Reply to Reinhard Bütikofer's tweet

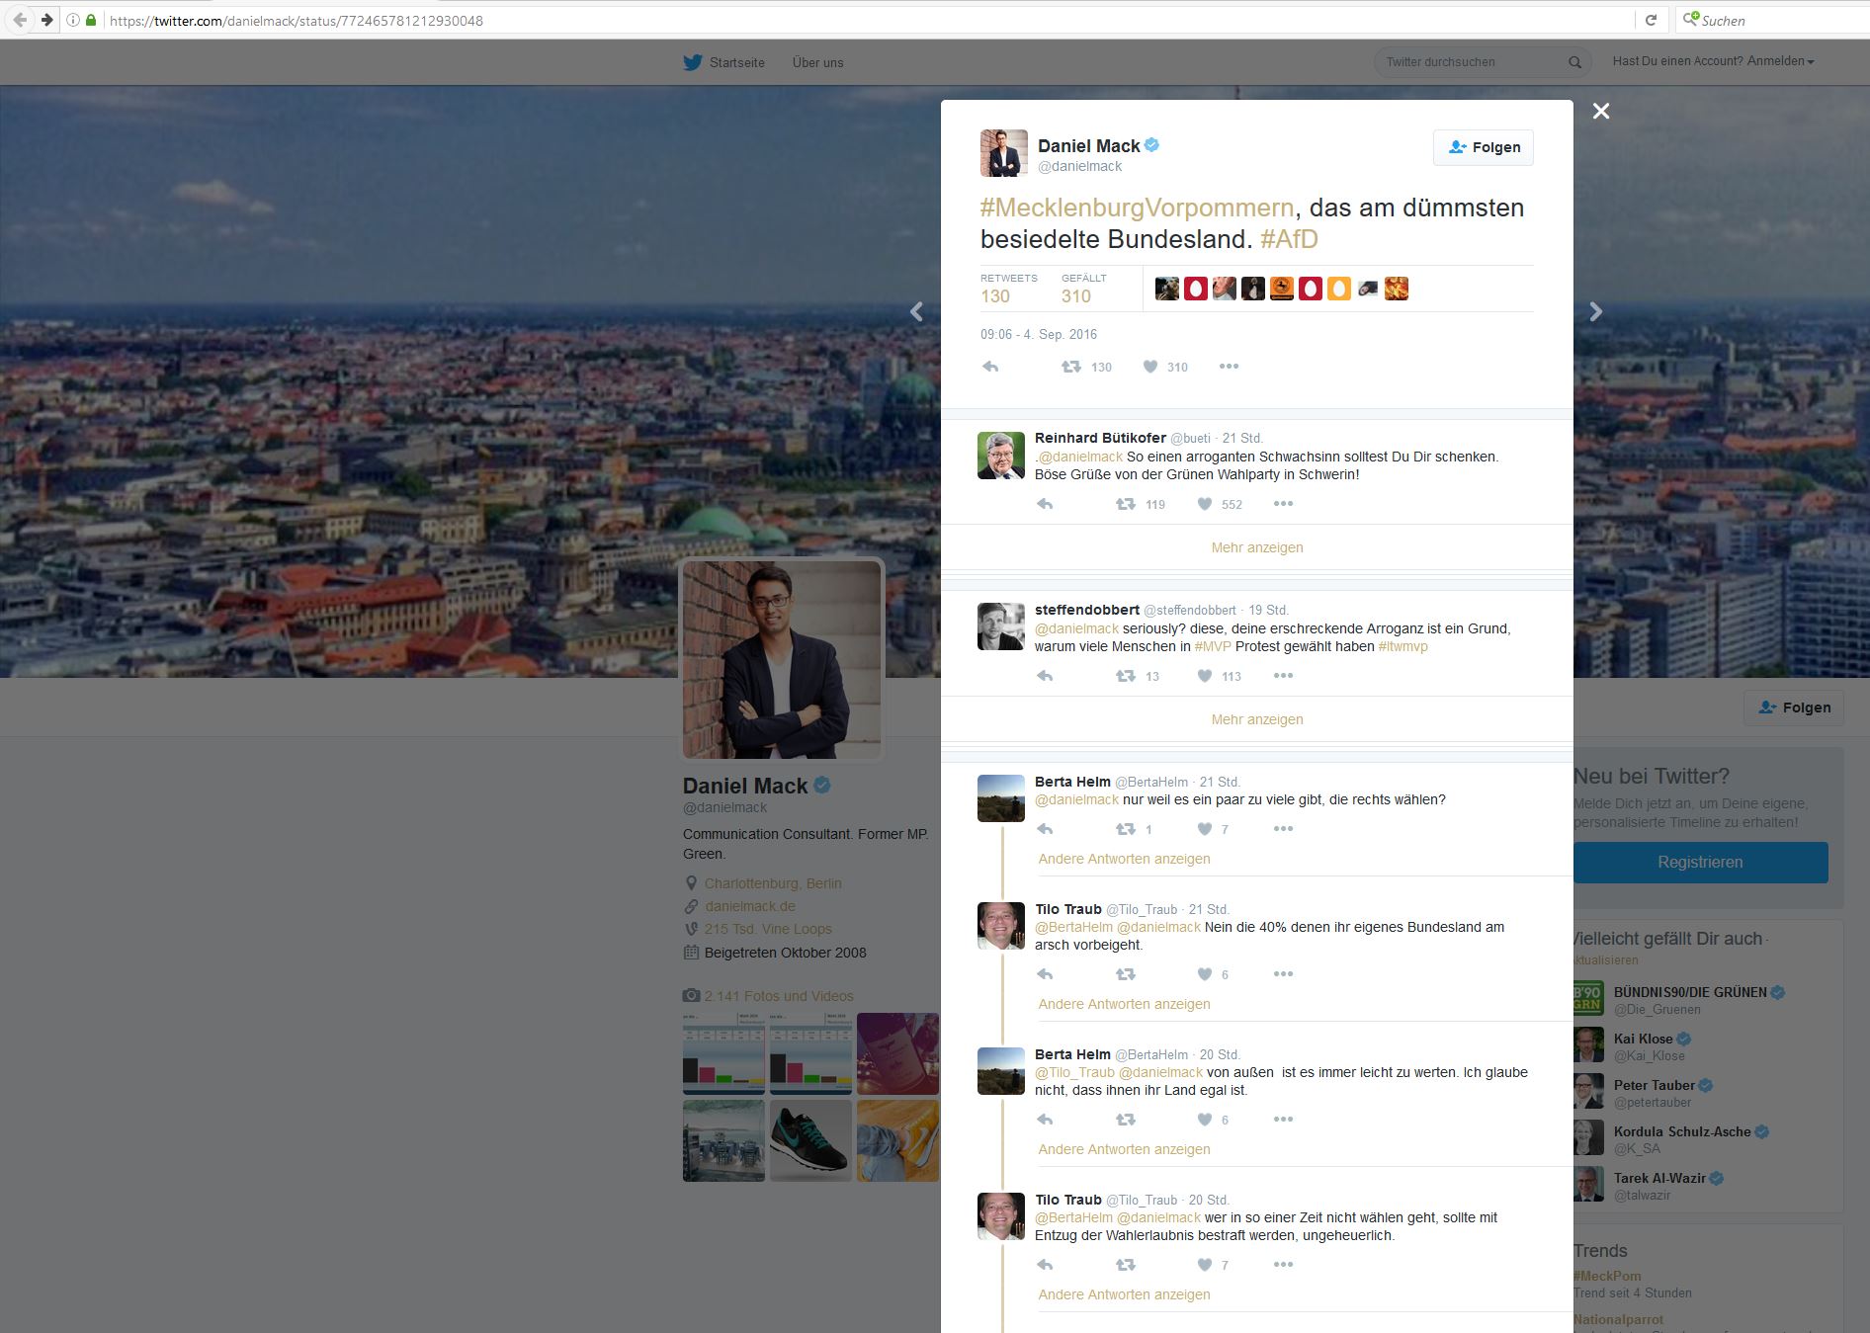[x=1045, y=504]
